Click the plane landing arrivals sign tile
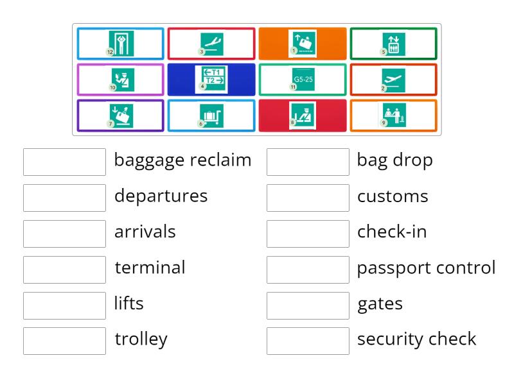The height and width of the screenshot is (385, 514). (211, 44)
